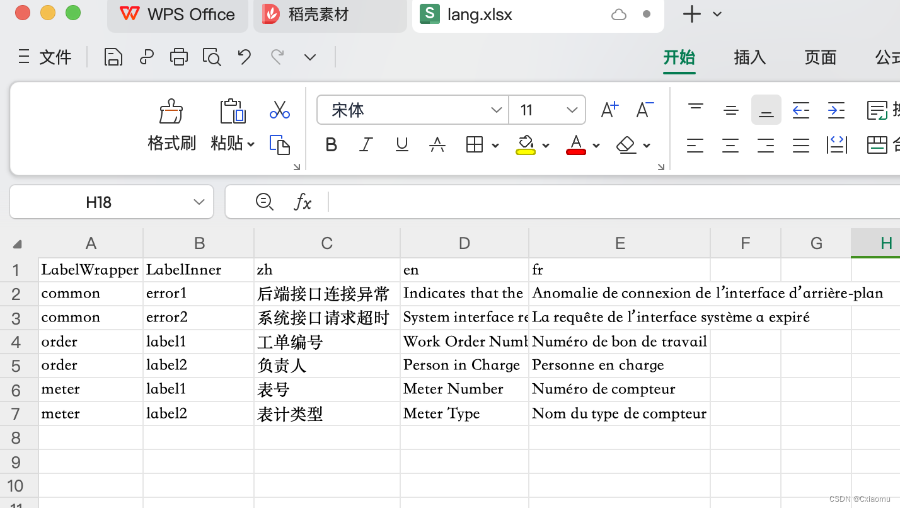The image size is (900, 508).
Task: Click the strikethrough formatting icon
Action: 437,144
